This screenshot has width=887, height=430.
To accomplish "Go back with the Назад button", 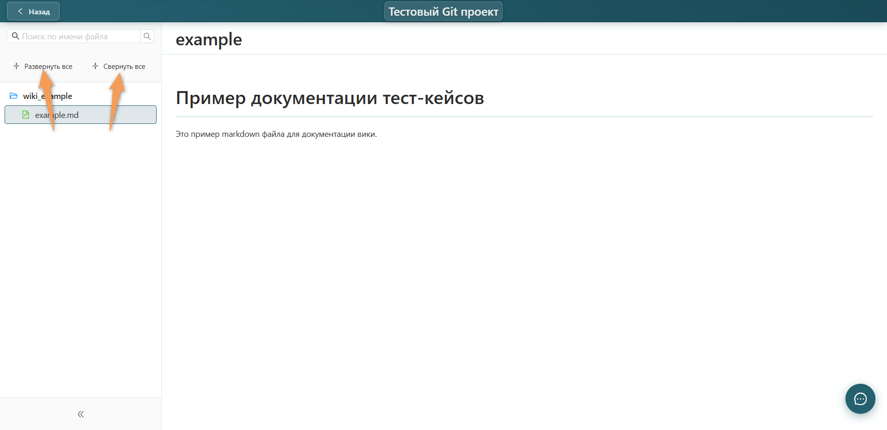I will [x=33, y=11].
